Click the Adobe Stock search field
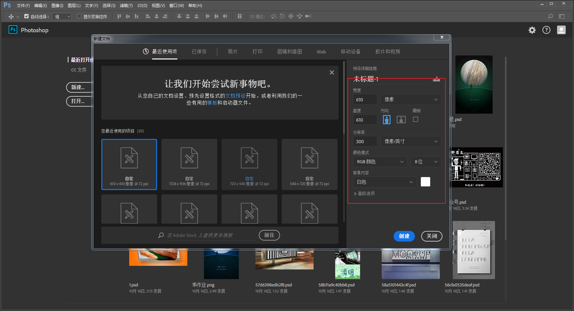 212,235
